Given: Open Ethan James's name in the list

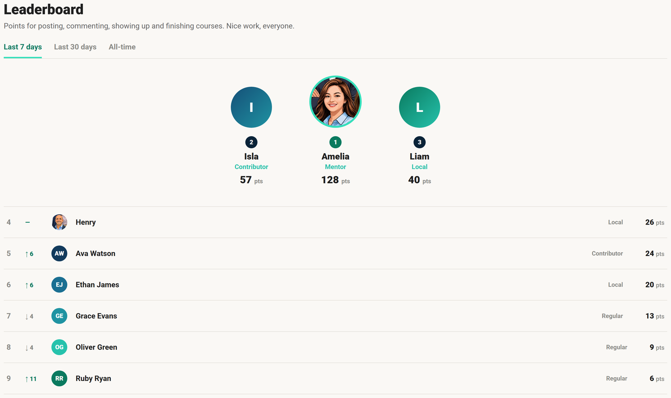Looking at the screenshot, I should coord(97,285).
